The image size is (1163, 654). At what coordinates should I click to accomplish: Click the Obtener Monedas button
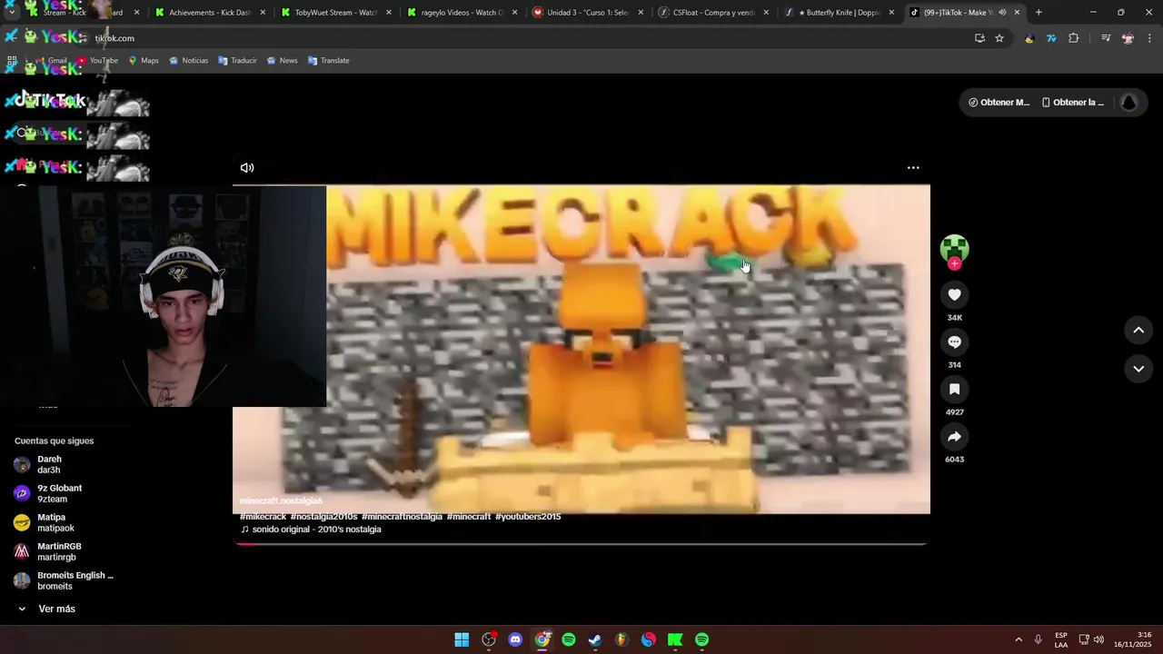[x=999, y=103]
